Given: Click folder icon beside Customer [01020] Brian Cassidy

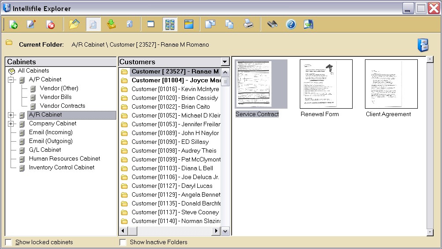Looking at the screenshot, I should click(124, 98).
